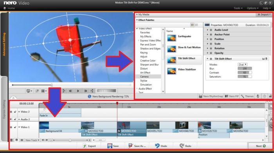The height and width of the screenshot is (153, 274).
Task: Open the Help menu
Action: tap(267, 8)
